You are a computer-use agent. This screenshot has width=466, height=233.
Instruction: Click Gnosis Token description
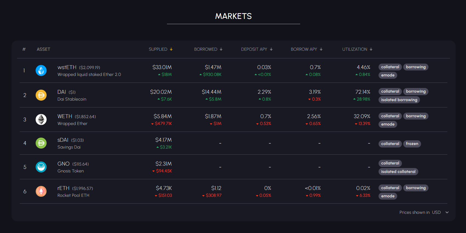pos(71,171)
